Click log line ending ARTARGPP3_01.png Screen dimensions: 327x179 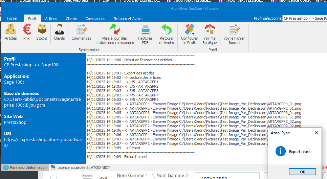(194, 113)
